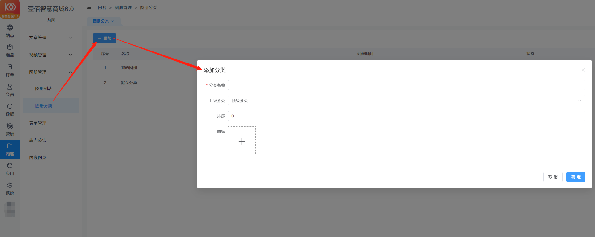The image size is (595, 237).
Task: Expand the 视频管理 menu
Action: tap(51, 55)
